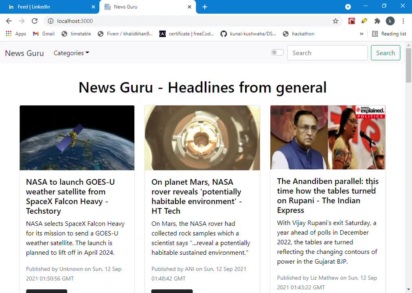Close the Feed | LinkedIn tab
This screenshot has width=412, height=293.
pyautogui.click(x=93, y=7)
